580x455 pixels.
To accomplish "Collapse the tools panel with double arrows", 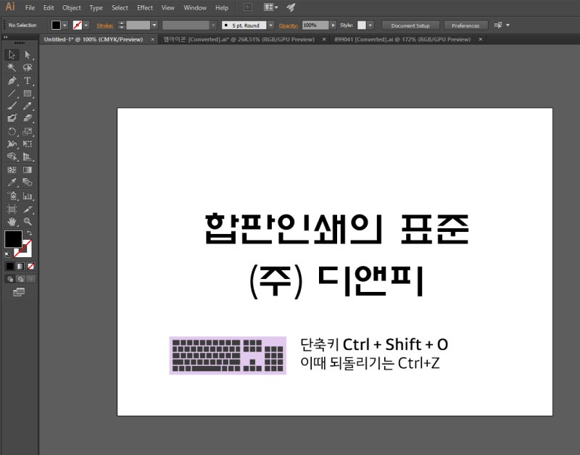I will coord(6,38).
